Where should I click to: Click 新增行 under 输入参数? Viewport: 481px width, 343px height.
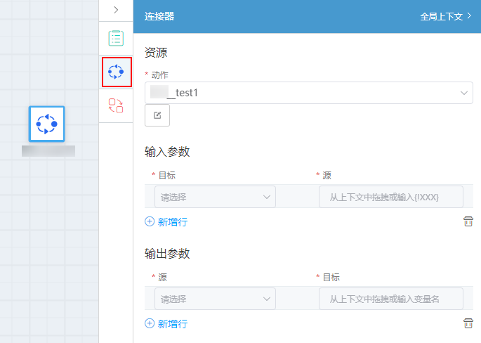(x=173, y=222)
